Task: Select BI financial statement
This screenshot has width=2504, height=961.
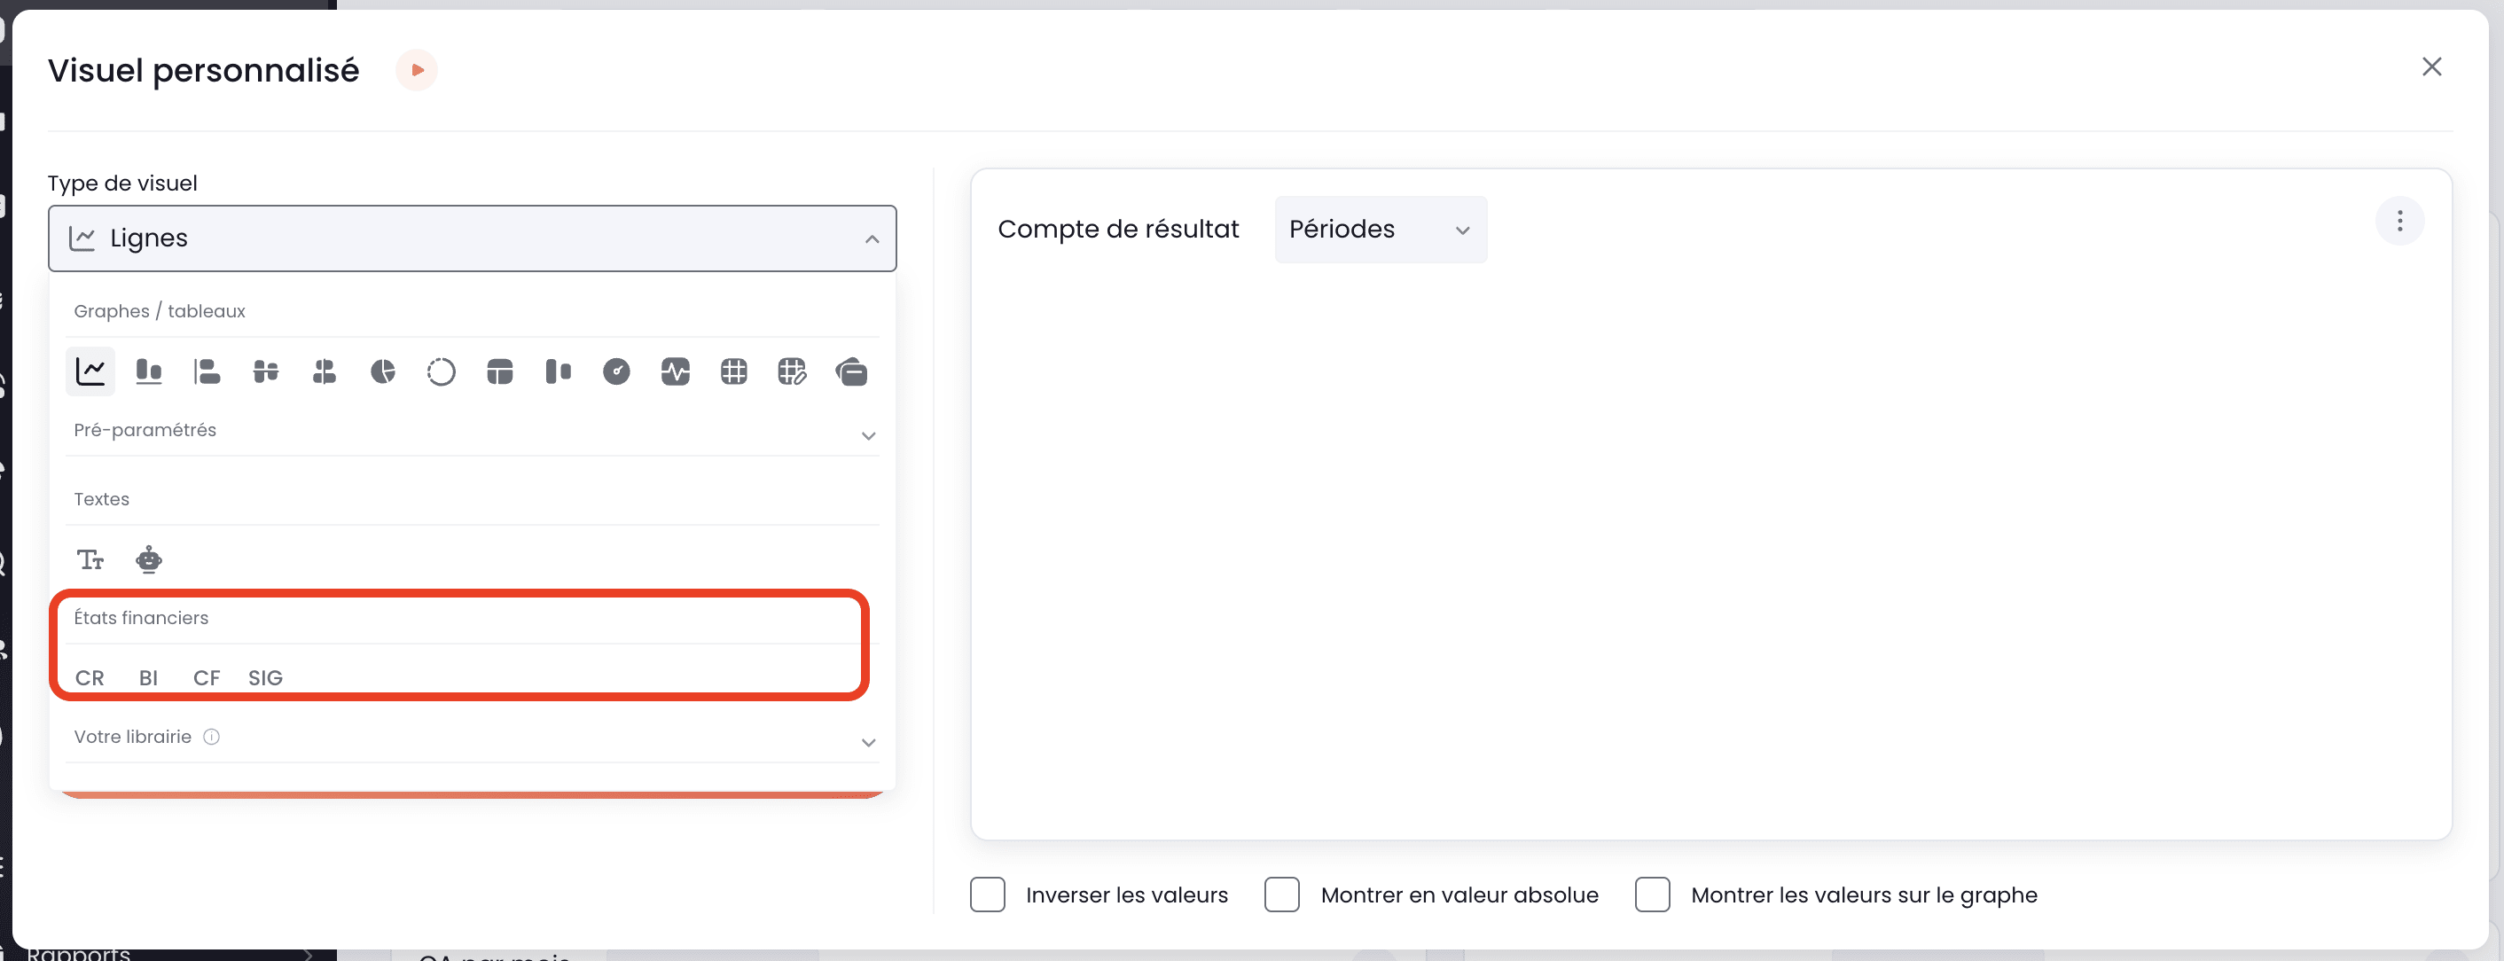Action: pyautogui.click(x=148, y=678)
